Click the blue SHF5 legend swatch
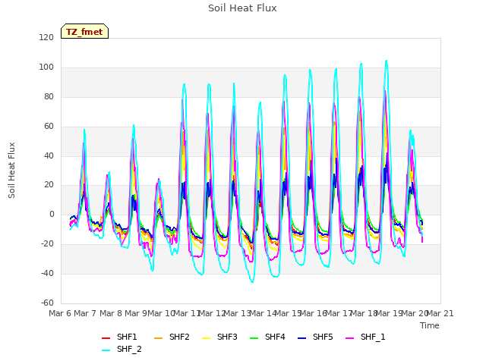486x364 pixels. pyautogui.click(x=302, y=338)
